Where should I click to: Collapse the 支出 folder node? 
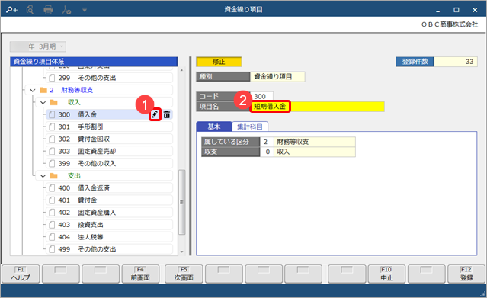pos(43,176)
